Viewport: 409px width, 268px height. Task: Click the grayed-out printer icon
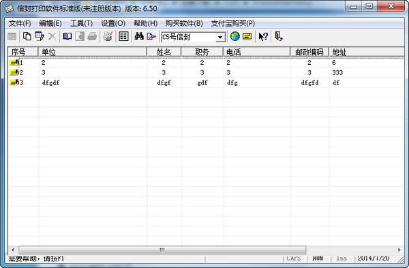pos(92,37)
